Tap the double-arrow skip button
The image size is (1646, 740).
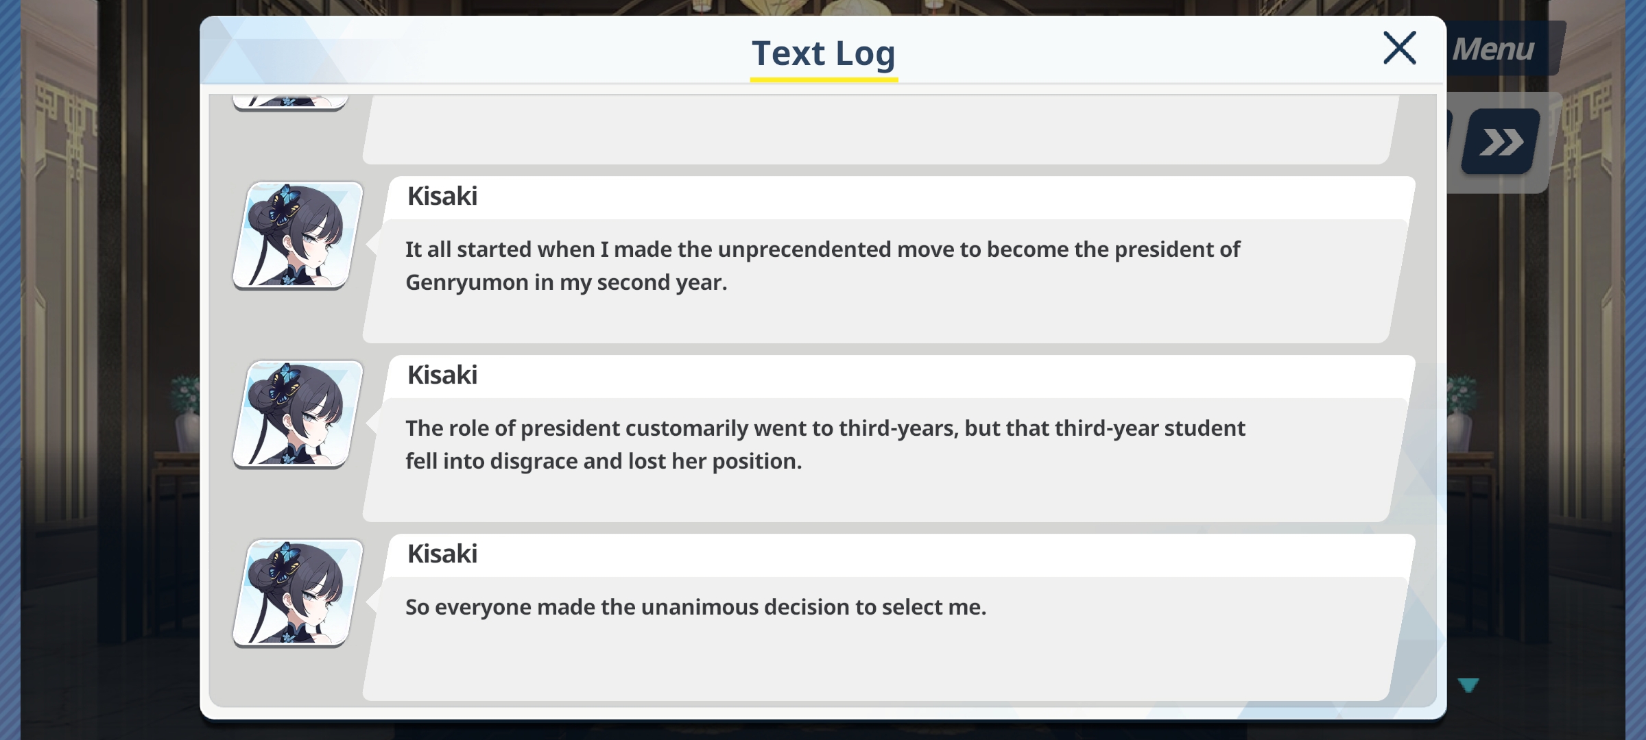coord(1501,142)
